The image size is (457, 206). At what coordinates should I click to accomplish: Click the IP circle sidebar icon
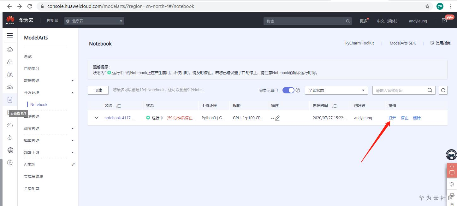click(10, 163)
